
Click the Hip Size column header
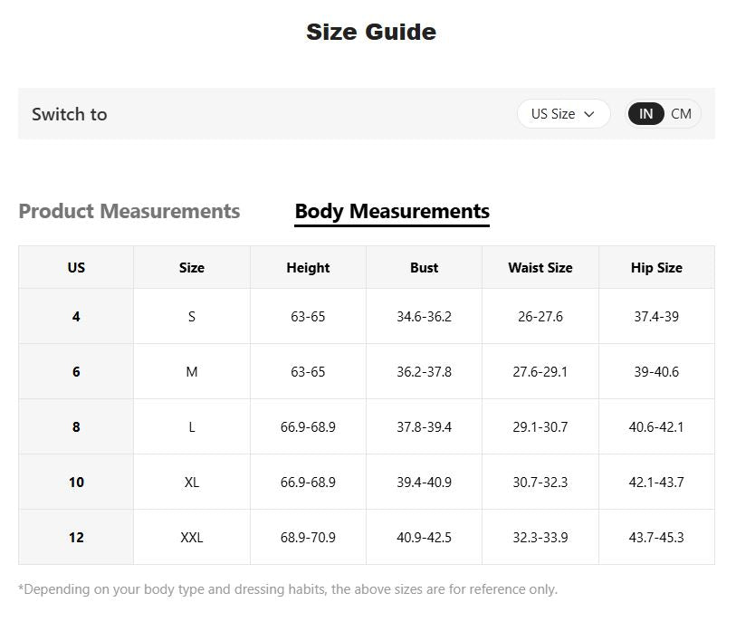click(656, 268)
